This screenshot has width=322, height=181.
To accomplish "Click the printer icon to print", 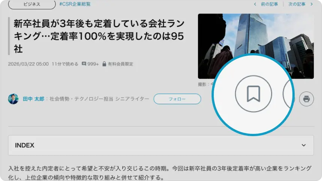I will coord(306,99).
